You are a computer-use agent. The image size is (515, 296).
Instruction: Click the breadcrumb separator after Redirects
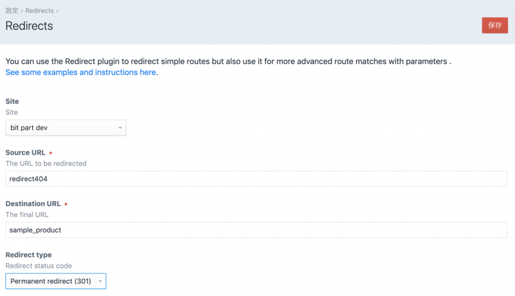tap(57, 11)
